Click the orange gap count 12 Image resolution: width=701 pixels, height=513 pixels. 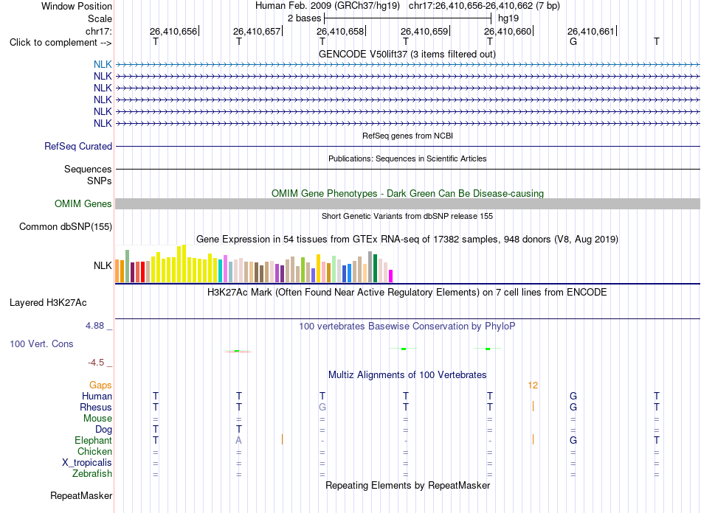point(533,385)
